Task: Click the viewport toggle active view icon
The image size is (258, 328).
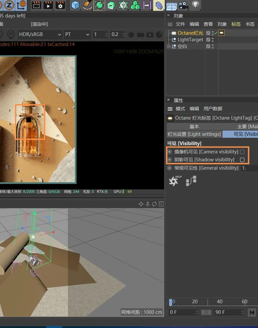Action: (161, 204)
